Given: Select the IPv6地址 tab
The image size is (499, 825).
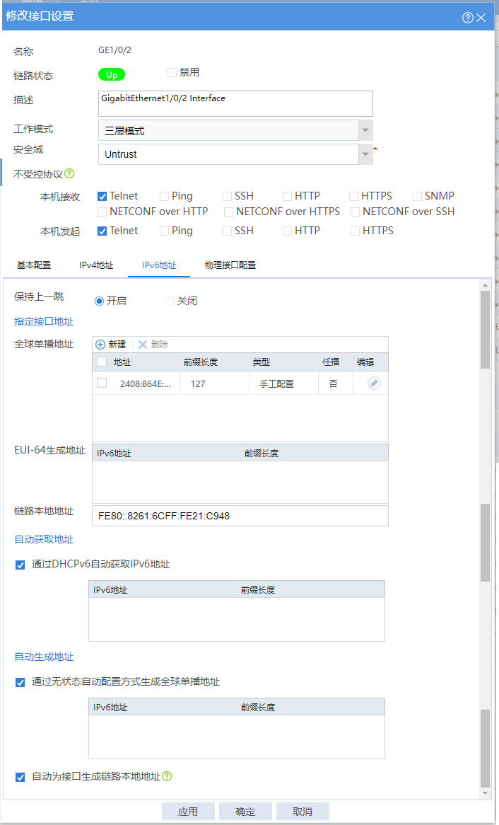Looking at the screenshot, I should 159,265.
